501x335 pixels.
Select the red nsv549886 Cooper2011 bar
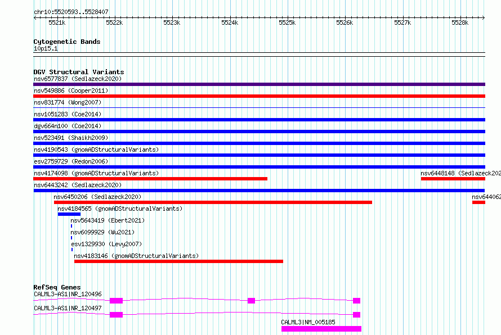[259, 96]
